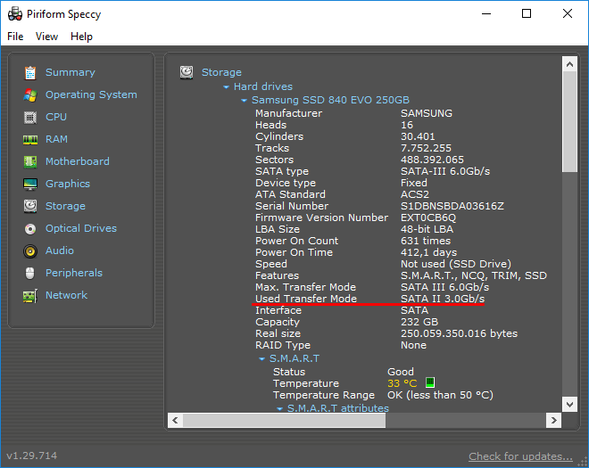This screenshot has width=589, height=468.
Task: Click the RAM module icon
Action: coord(30,140)
